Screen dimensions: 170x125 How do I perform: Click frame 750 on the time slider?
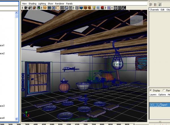[x=94, y=124]
